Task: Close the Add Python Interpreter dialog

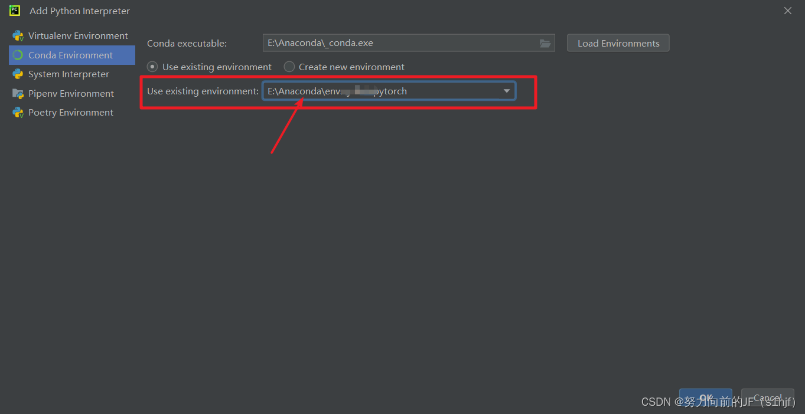Action: click(x=788, y=11)
